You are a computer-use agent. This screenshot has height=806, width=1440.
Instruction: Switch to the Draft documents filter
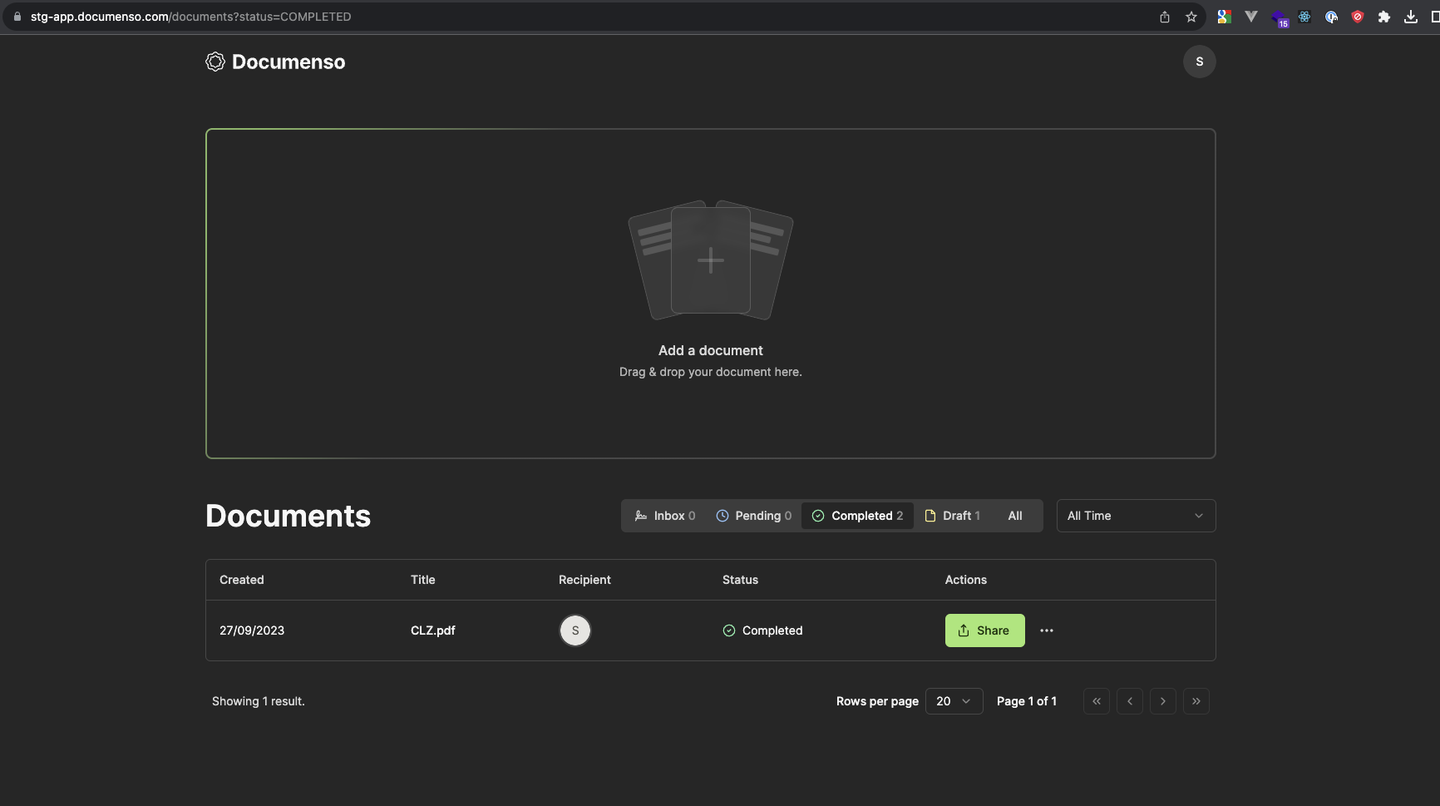coord(953,516)
